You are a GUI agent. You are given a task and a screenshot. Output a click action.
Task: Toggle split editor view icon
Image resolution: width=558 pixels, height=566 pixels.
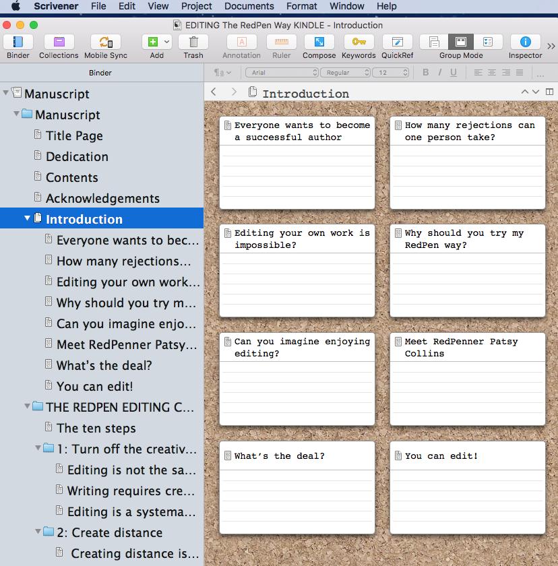point(549,92)
